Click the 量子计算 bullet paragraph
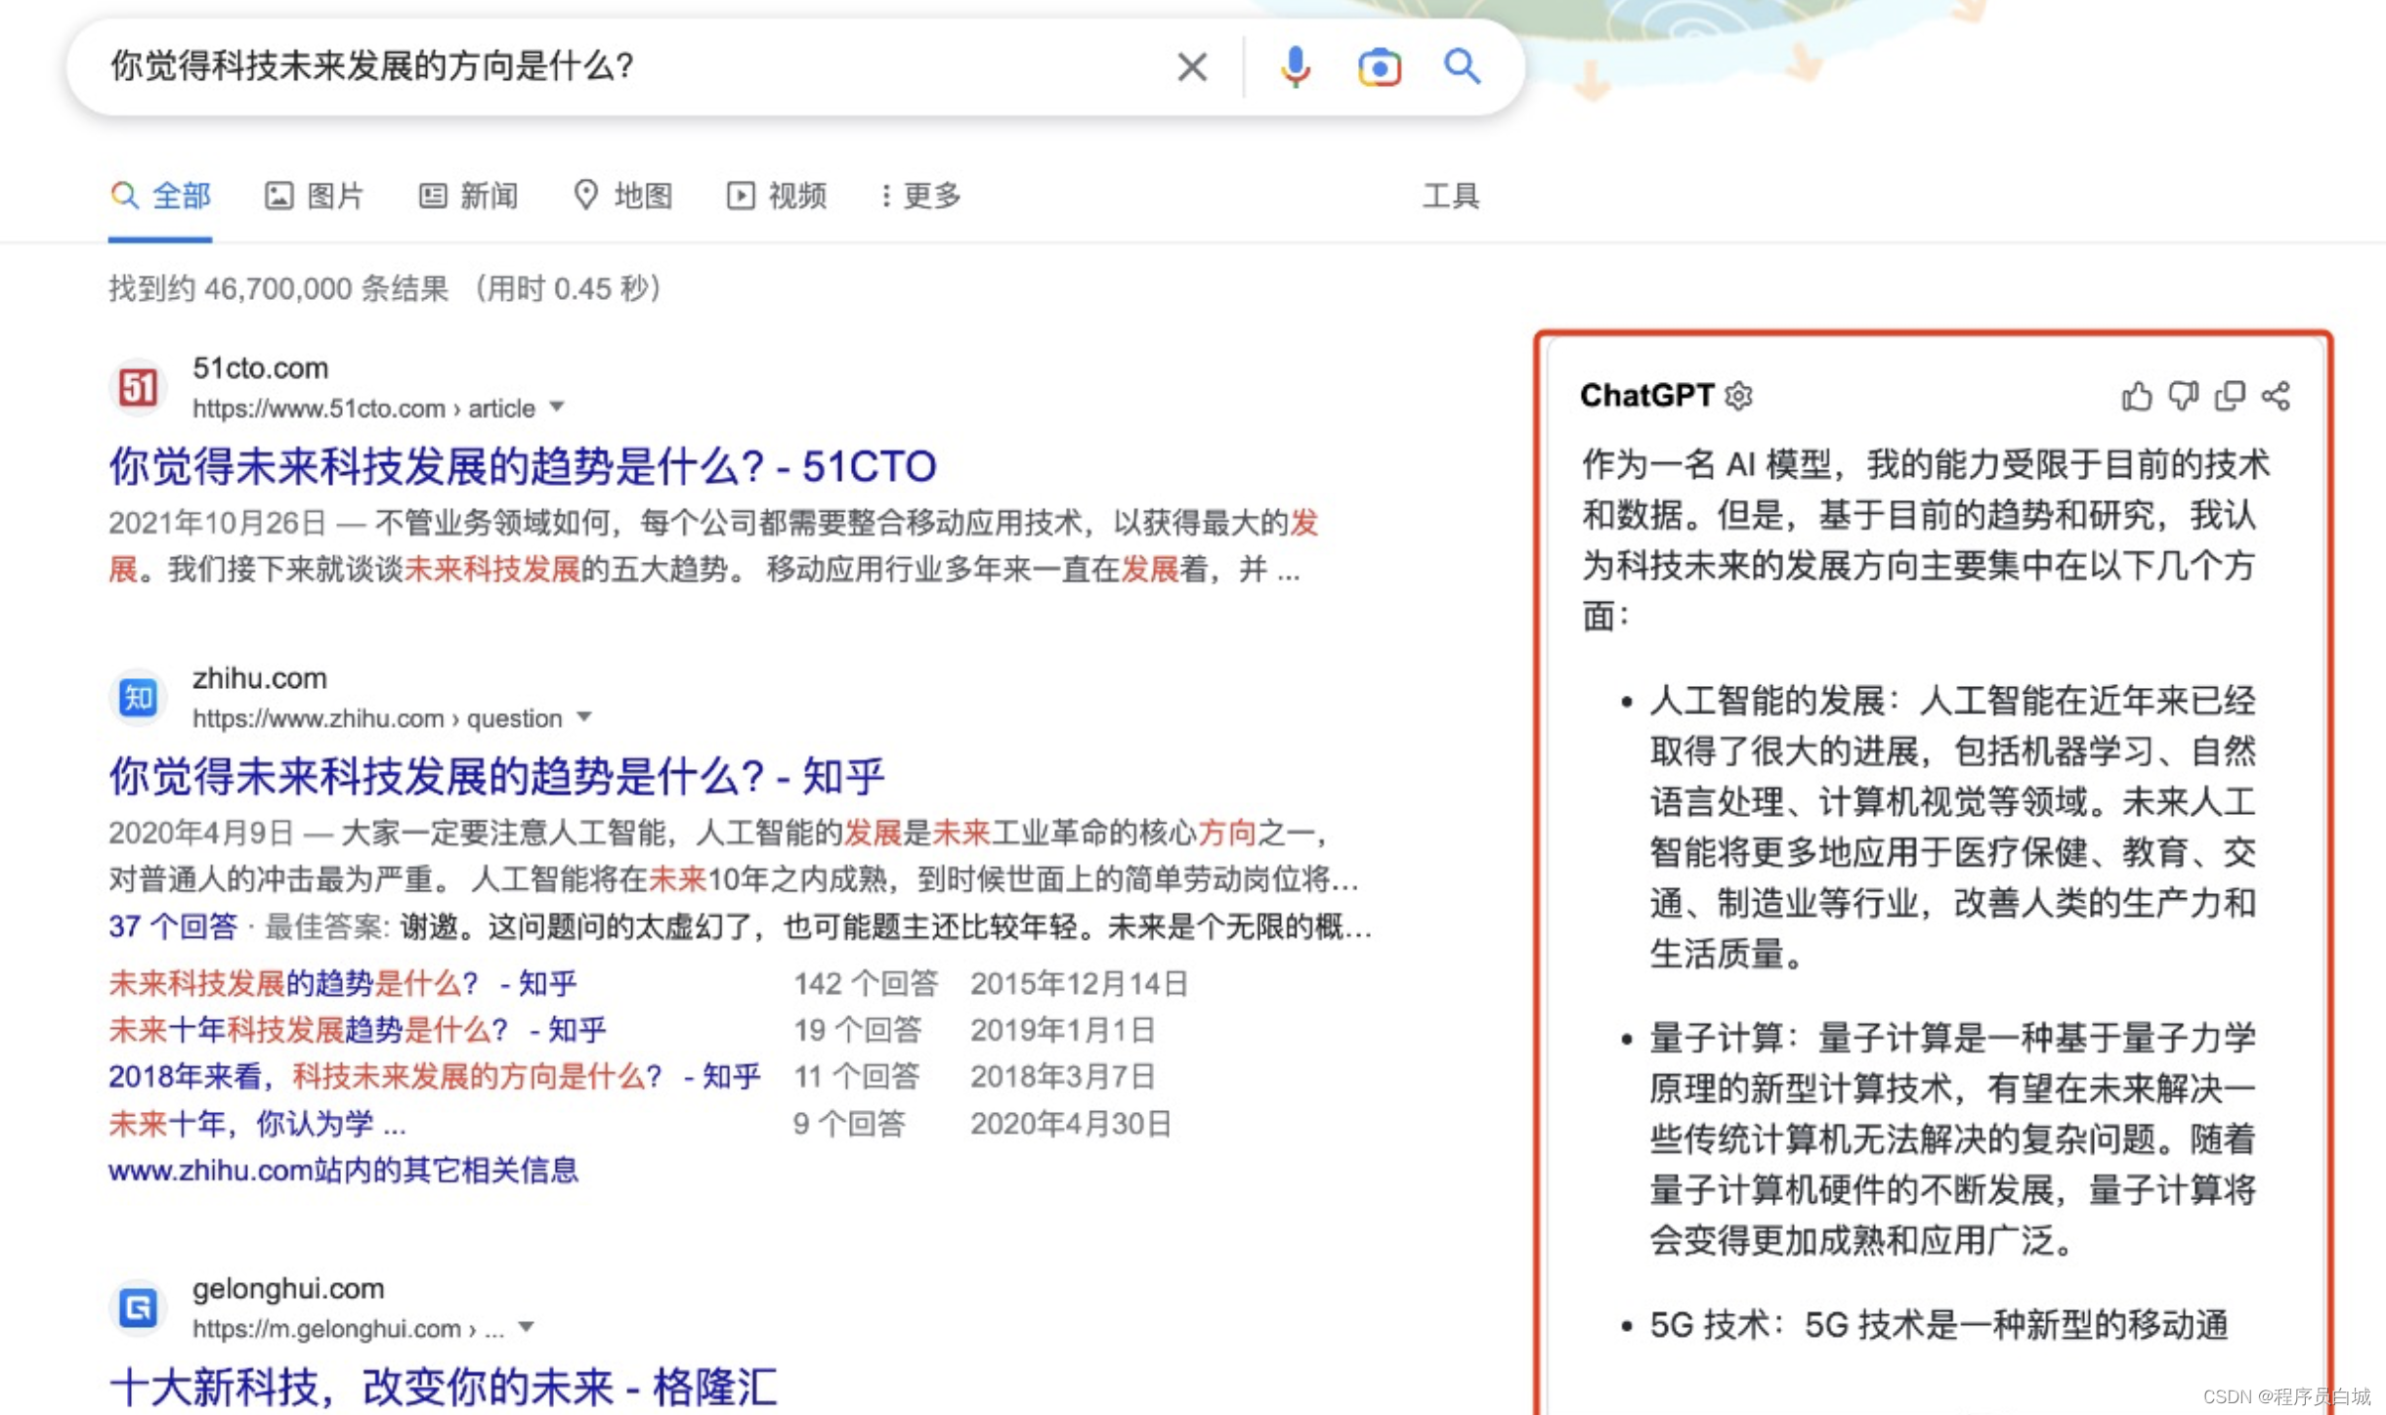 (x=1952, y=1138)
